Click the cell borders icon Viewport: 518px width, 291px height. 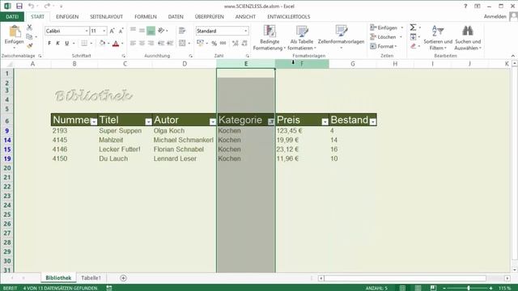coord(84,43)
